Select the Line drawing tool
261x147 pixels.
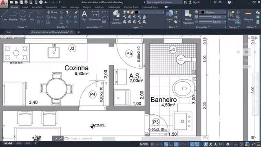coord(4,16)
